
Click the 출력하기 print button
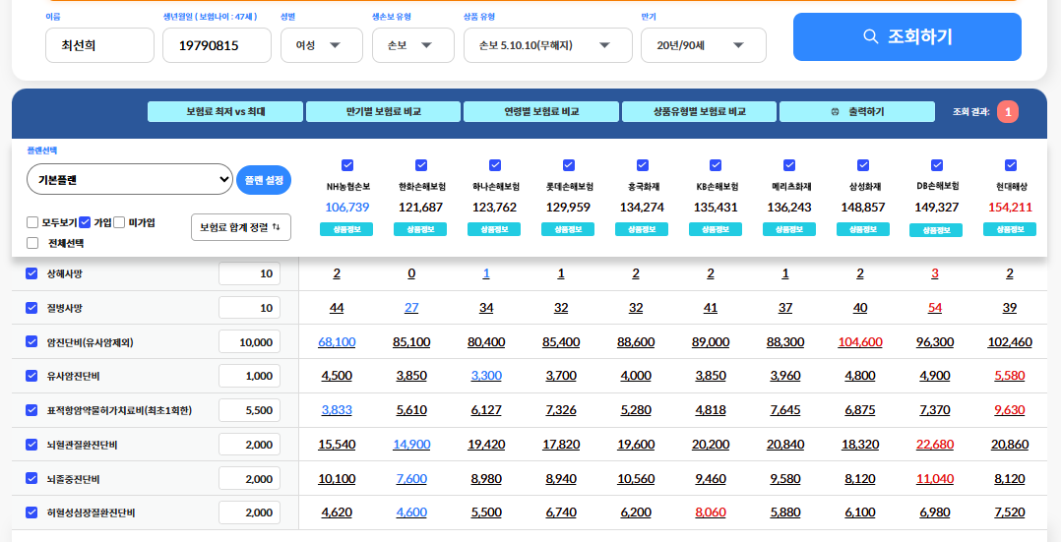point(857,112)
